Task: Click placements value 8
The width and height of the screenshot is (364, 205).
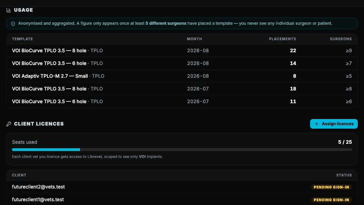Action: [x=294, y=76]
